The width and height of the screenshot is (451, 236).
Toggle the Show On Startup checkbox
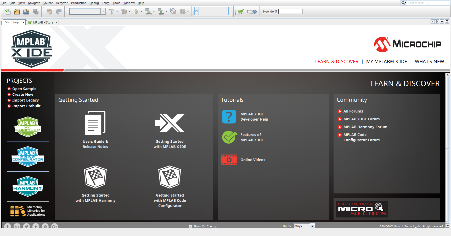pyautogui.click(x=191, y=226)
